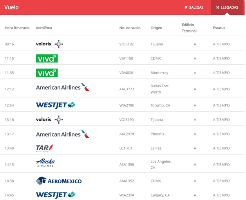This screenshot has height=200, width=246.
Task: Click American Airlines logo for Phoenix flight
Action: click(x=63, y=134)
